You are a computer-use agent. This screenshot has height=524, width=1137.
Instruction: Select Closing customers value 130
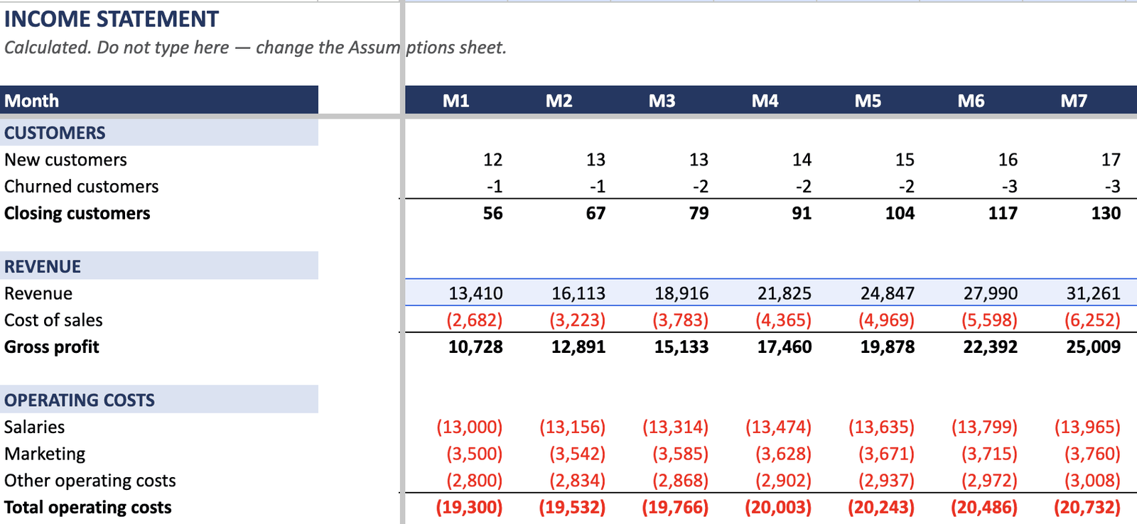point(1106,213)
